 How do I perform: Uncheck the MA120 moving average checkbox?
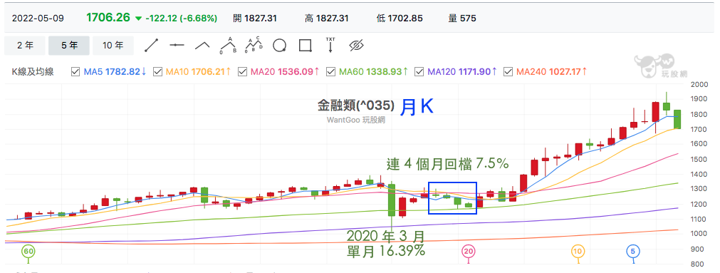point(419,72)
